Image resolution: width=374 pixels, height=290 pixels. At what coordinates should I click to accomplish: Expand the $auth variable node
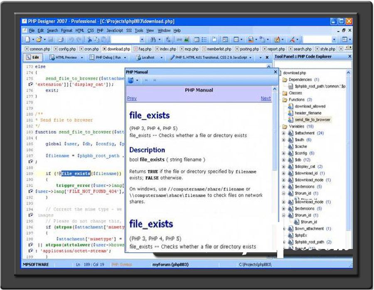tap(283, 140)
